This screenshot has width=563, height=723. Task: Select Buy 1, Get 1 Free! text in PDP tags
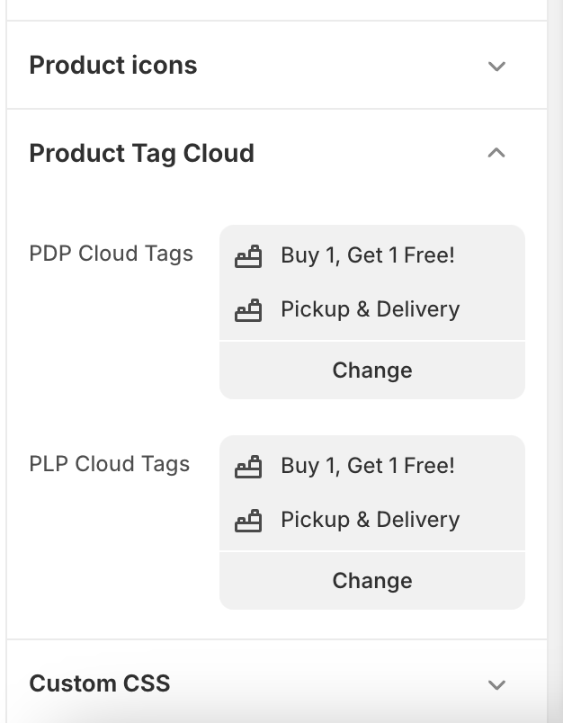(368, 255)
